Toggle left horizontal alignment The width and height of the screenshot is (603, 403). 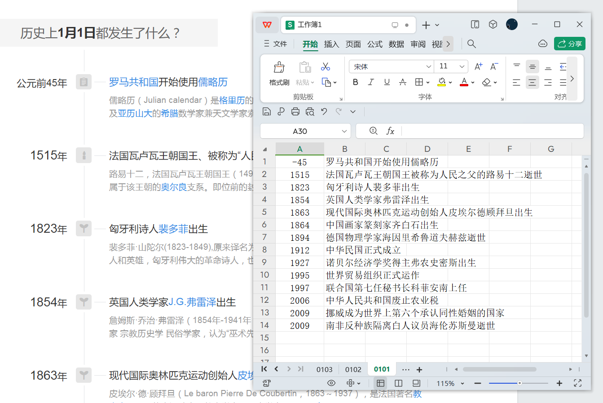tap(517, 82)
